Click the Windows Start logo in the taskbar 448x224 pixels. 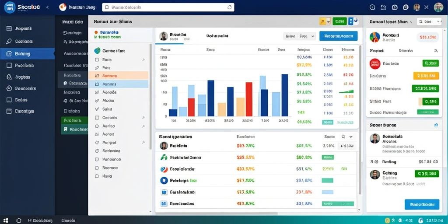pyautogui.click(x=5, y=220)
